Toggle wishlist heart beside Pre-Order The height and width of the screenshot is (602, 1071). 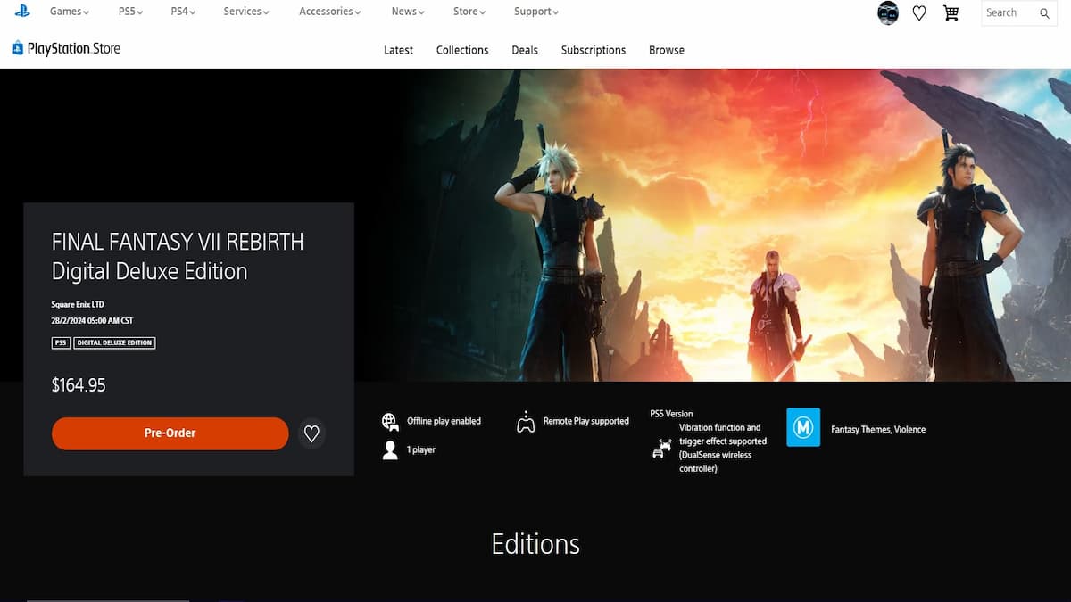(x=311, y=433)
